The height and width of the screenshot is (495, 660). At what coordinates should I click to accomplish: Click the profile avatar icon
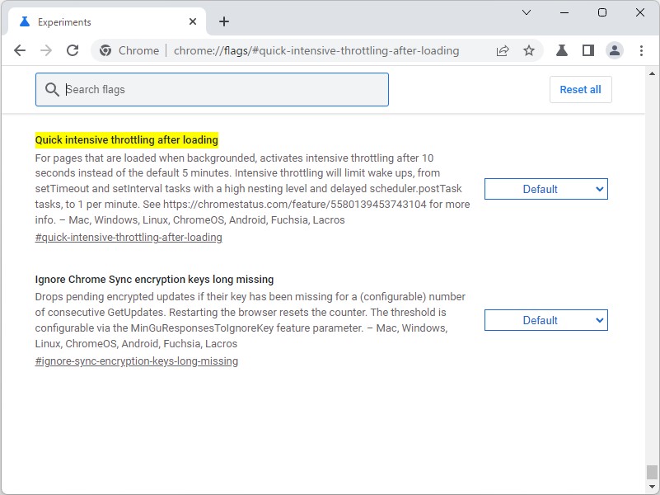coord(615,49)
